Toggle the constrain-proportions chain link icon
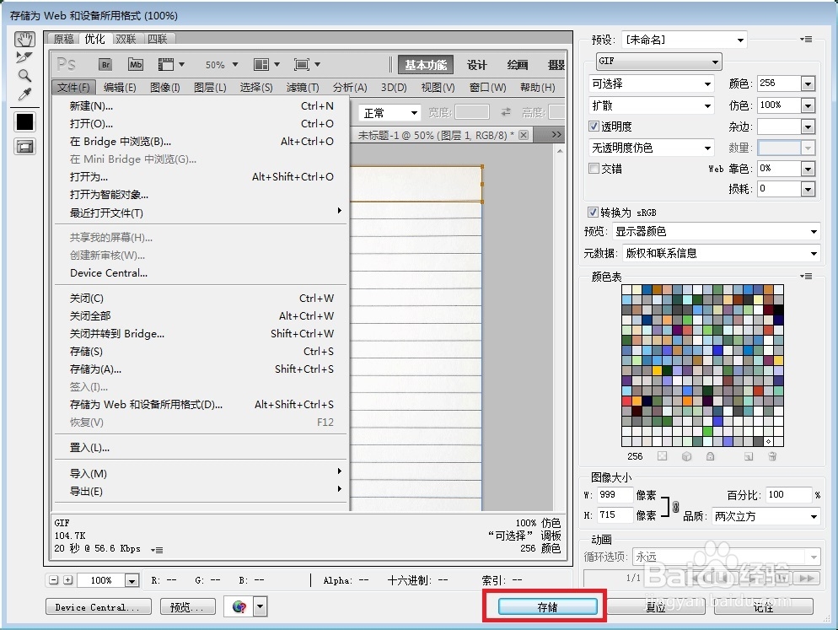Screen dimensions: 838x630 tap(675, 506)
